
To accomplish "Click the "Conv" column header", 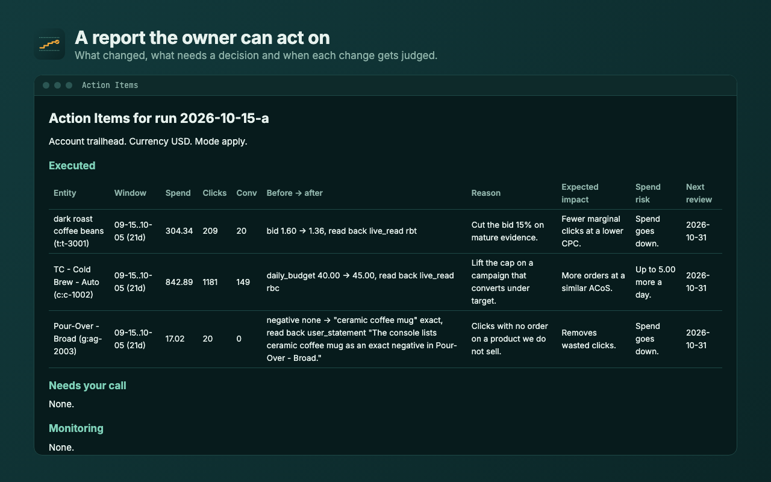I will pos(246,193).
